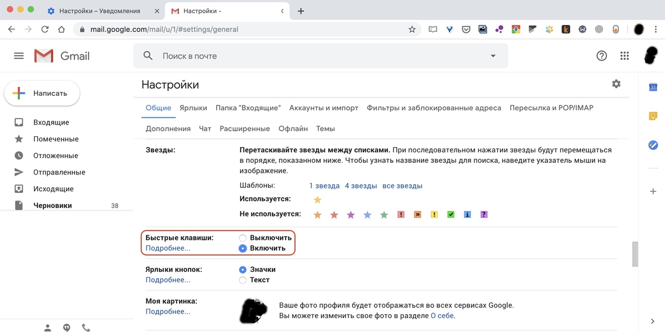
Task: Choose Текст for button labels
Action: (243, 280)
